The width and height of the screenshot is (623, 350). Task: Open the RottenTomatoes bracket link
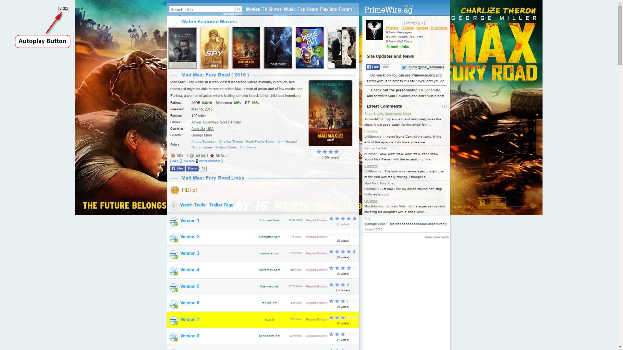point(210,161)
